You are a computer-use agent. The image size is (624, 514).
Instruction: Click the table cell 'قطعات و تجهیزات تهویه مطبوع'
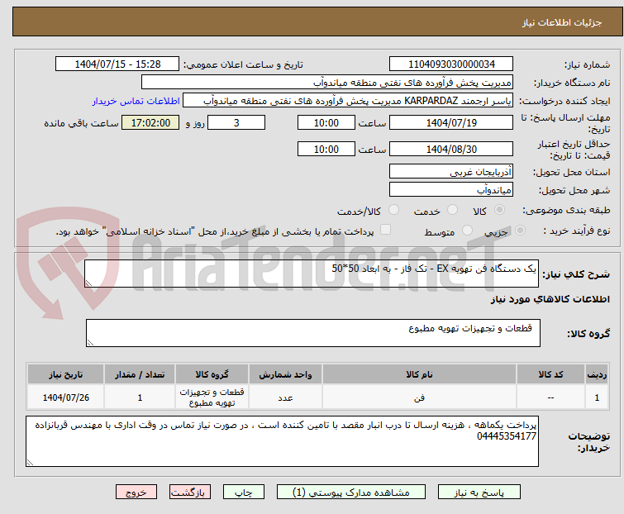click(x=212, y=397)
